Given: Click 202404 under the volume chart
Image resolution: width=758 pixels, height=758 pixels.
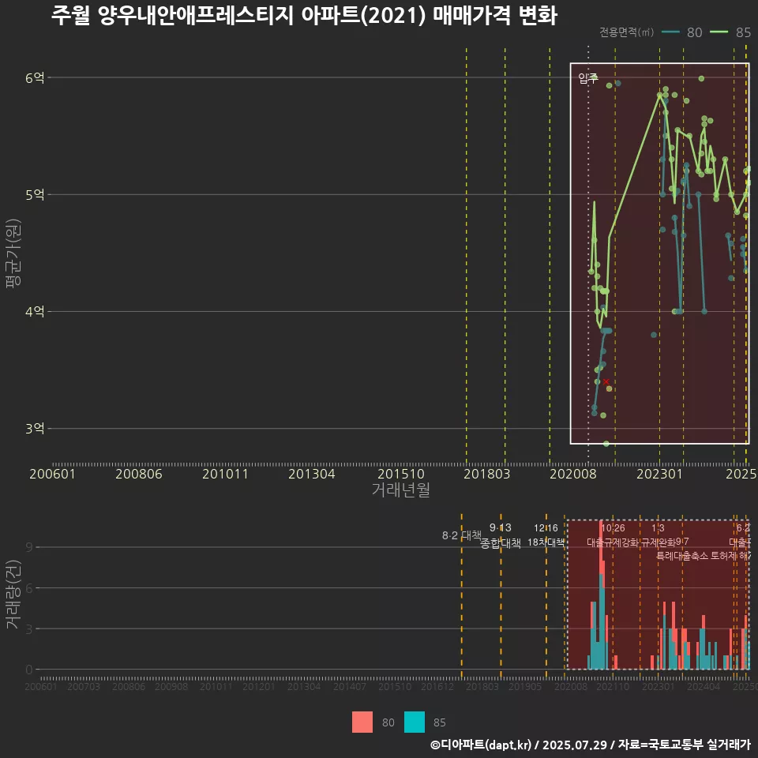Looking at the screenshot, I should [x=704, y=686].
